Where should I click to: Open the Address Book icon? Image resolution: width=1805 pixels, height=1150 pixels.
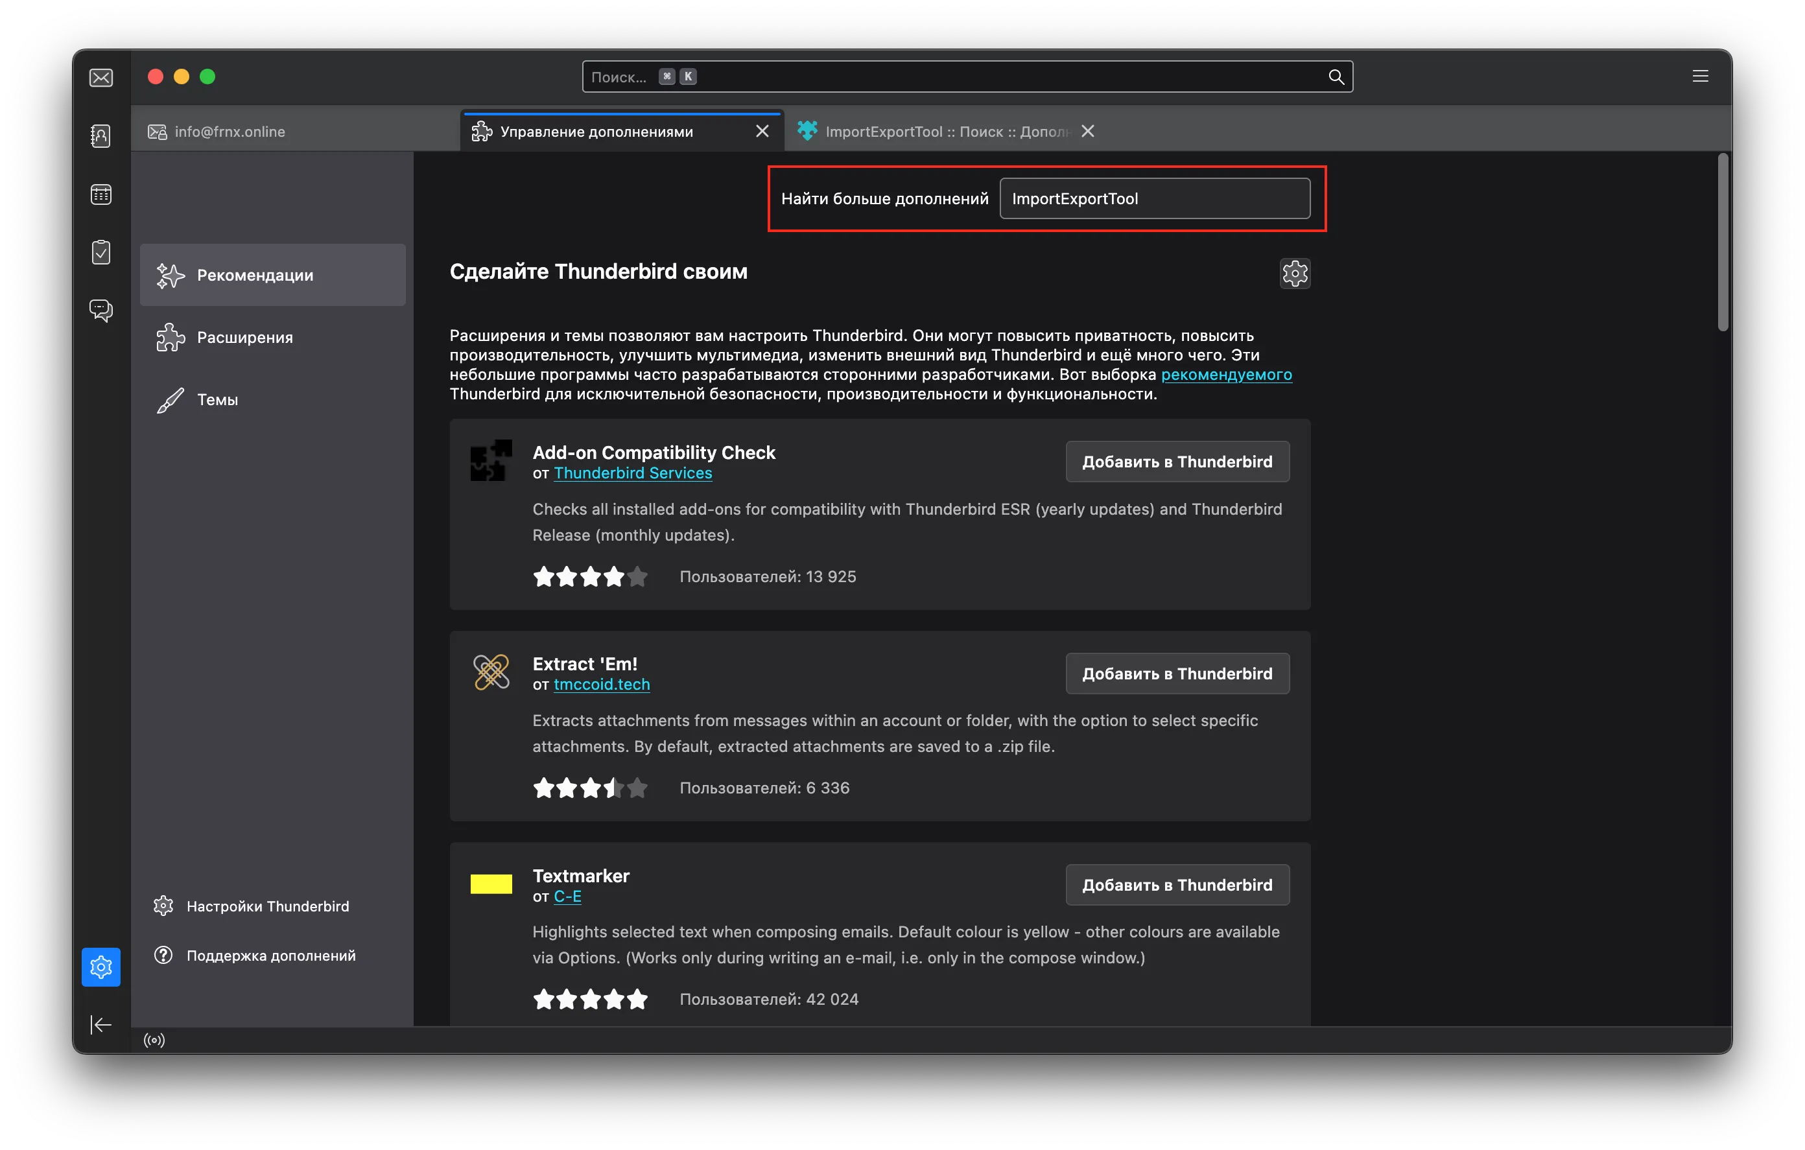coord(101,135)
